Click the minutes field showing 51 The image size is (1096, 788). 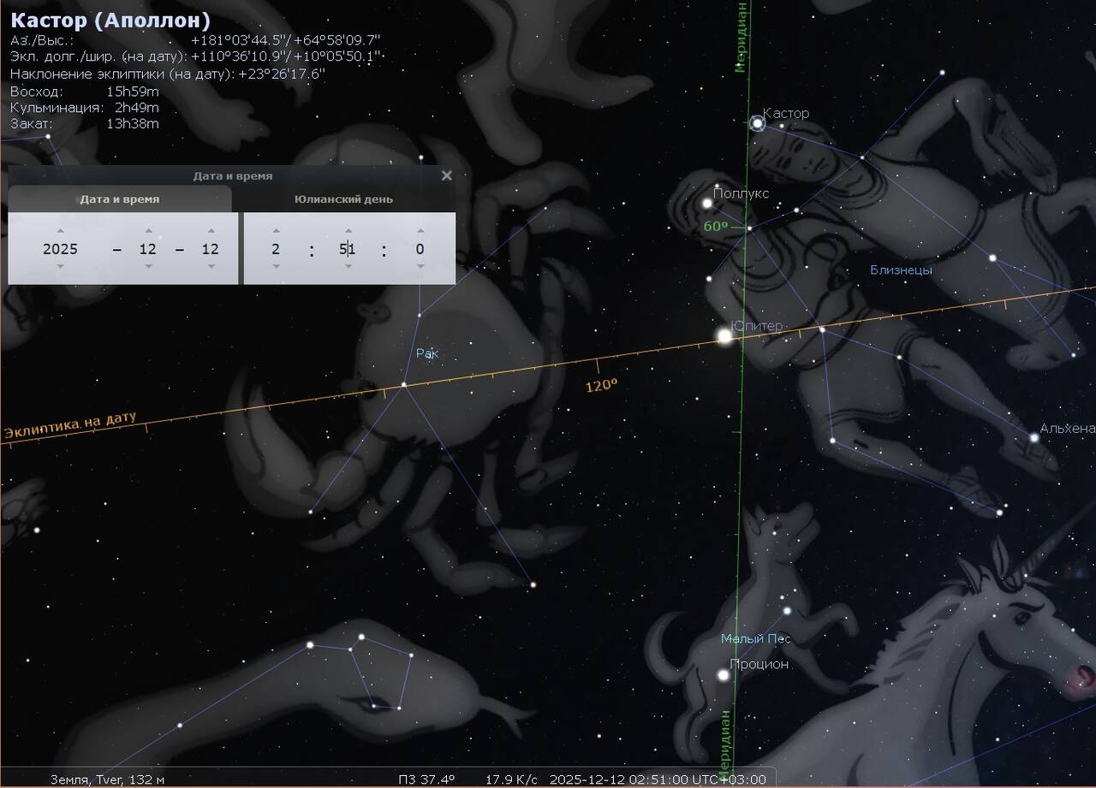coord(347,249)
